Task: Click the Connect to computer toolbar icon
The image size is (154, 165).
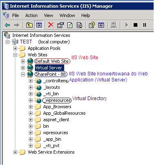Action: click(114, 25)
